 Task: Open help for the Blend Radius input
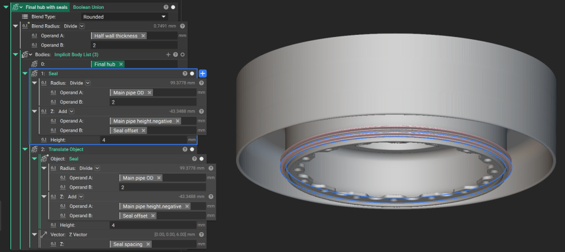(x=183, y=26)
